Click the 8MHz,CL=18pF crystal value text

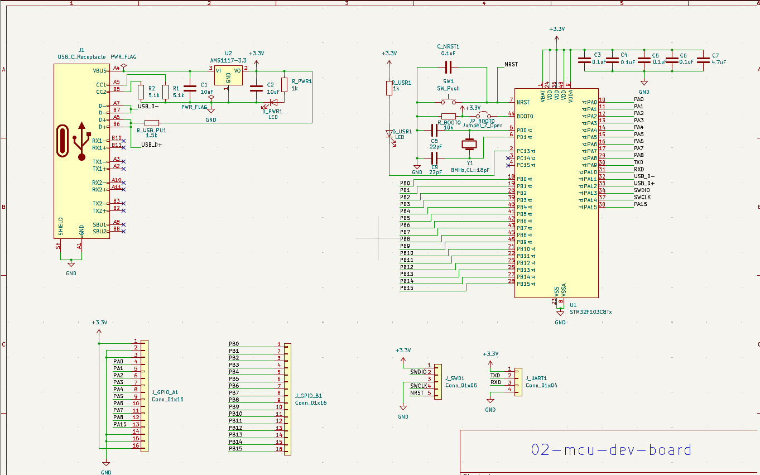(470, 170)
